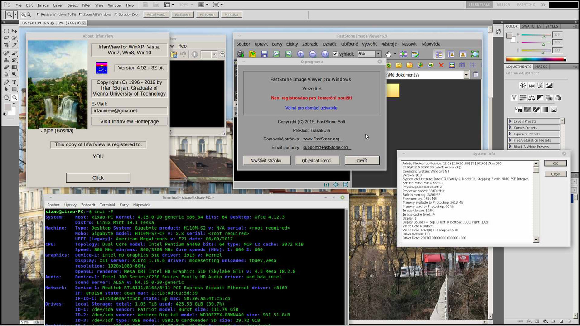This screenshot has width=580, height=326.
Task: Click Copy in System Info dialog
Action: pos(556,174)
